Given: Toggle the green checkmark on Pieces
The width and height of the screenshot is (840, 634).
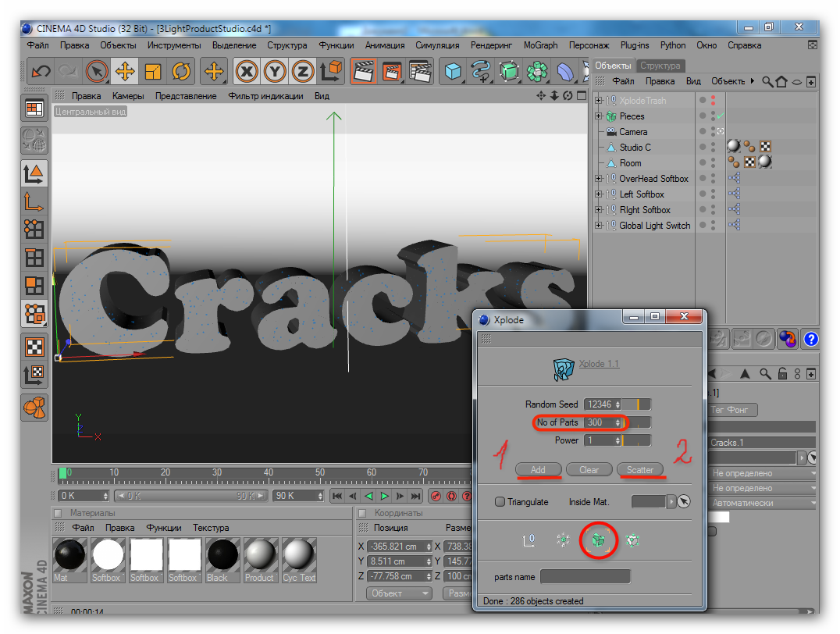Looking at the screenshot, I should point(721,116).
